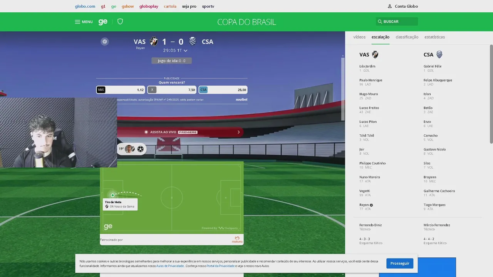Viewport: 493px width, 277px height.
Task: Select the escalação tab
Action: pyautogui.click(x=381, y=37)
